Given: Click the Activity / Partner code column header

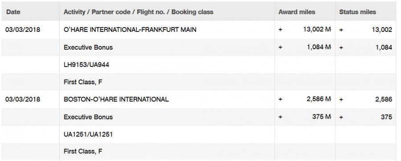Looking at the screenshot, I should click(139, 12).
